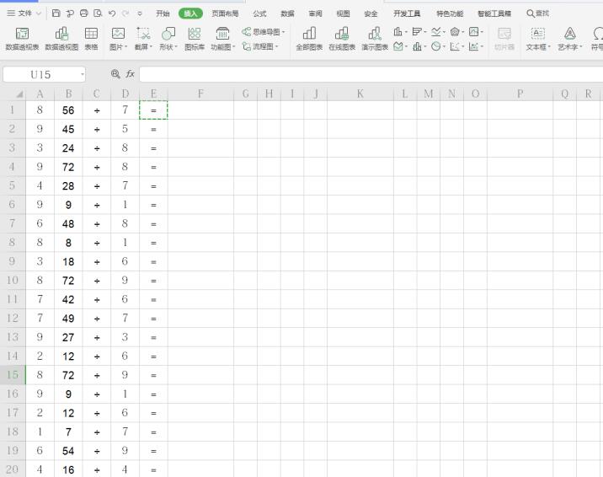Open 全部图表 all charts
Screen dimensions: 603x477
tap(309, 39)
